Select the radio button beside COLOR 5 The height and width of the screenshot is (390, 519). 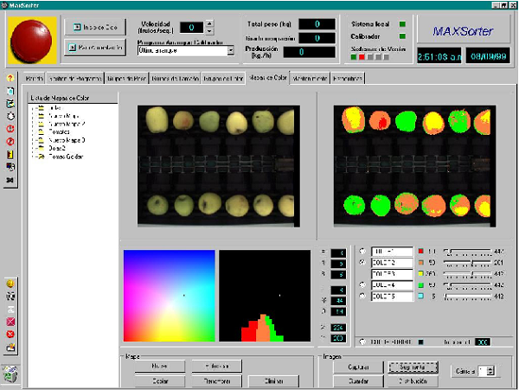[362, 296]
